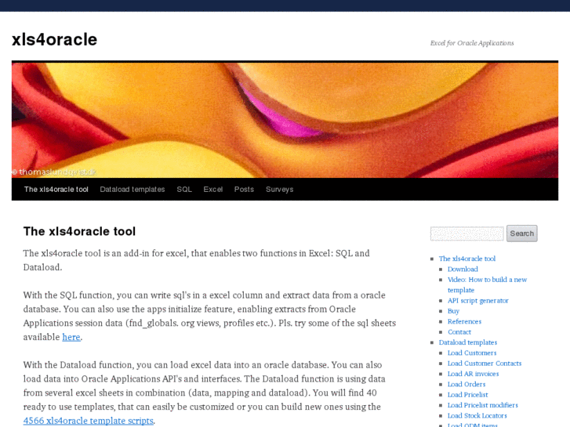Go to the Buy page link
Image resolution: width=570 pixels, height=427 pixels.
pos(453,311)
